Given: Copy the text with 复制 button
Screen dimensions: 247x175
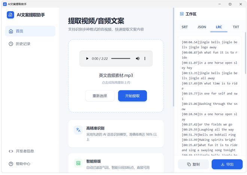Looking at the screenshot, I should [x=193, y=164].
